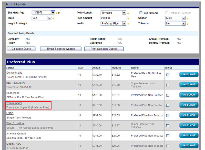This screenshot has height=150, width=205.
Task: Select the HSBC quote checkbox
Action: pyautogui.click(x=168, y=115)
